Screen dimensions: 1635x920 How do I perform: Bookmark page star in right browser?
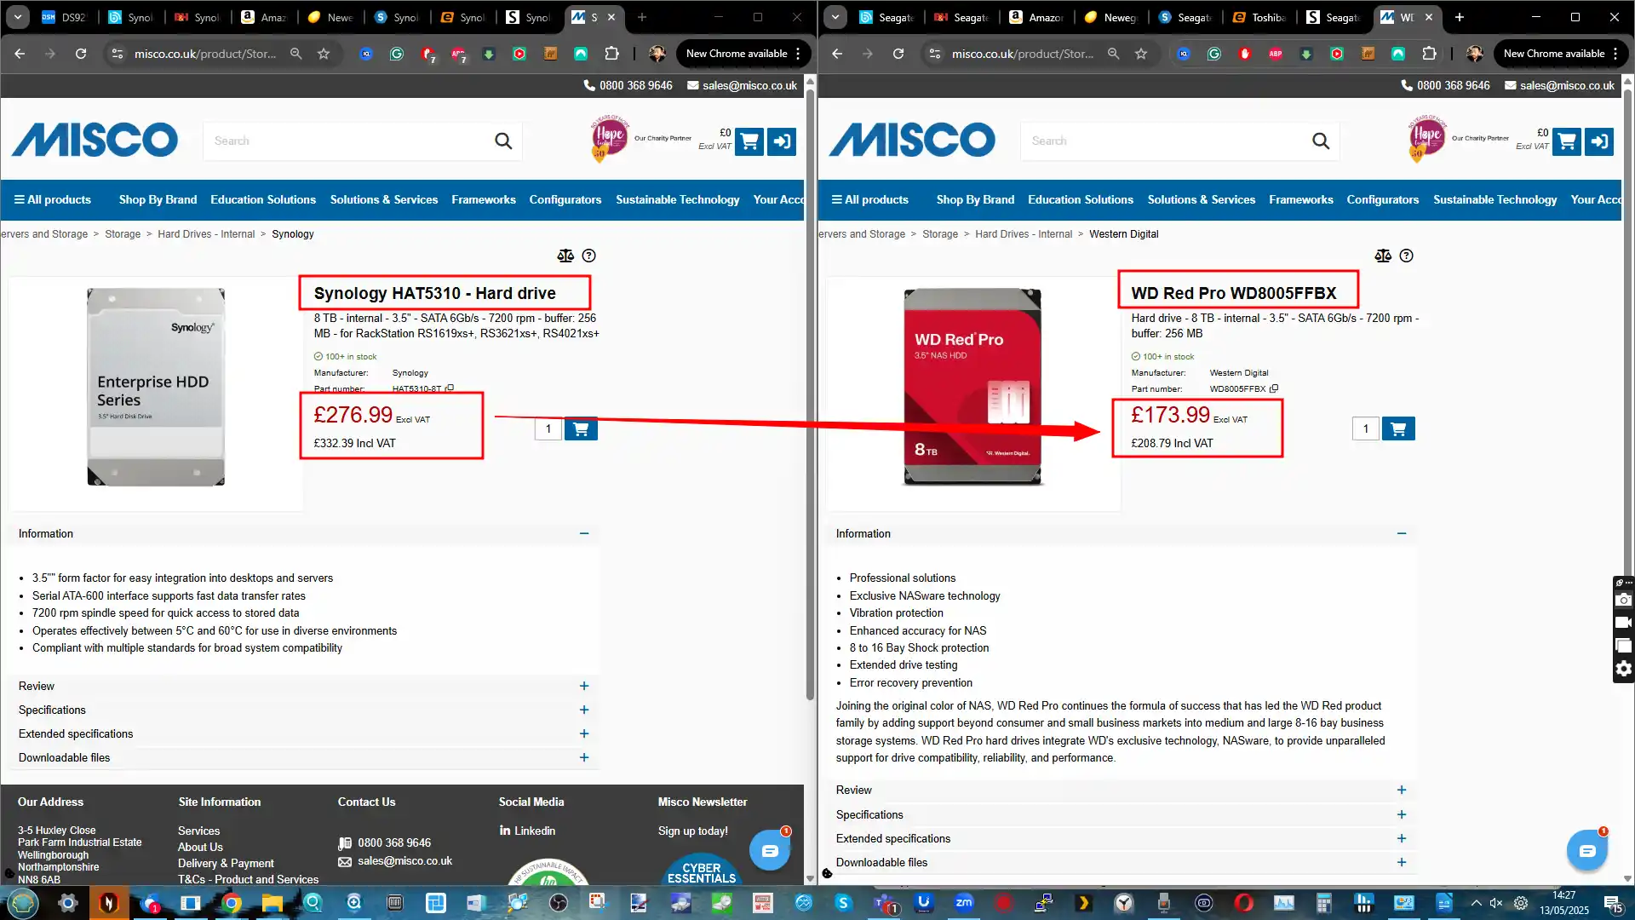[1141, 54]
